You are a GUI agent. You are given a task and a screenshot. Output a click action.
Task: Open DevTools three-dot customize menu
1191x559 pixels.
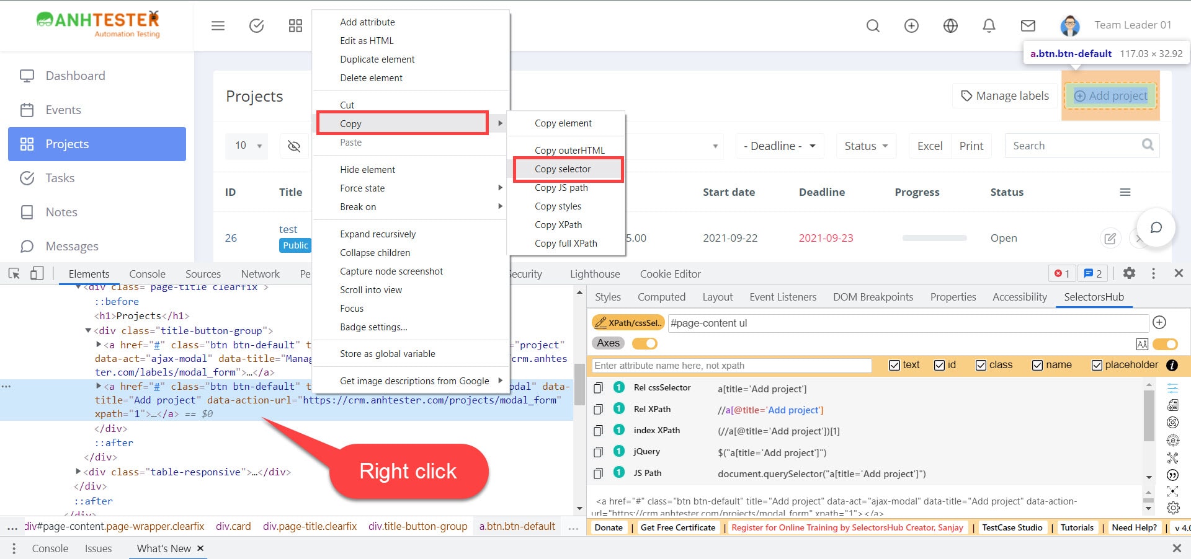click(x=1153, y=273)
